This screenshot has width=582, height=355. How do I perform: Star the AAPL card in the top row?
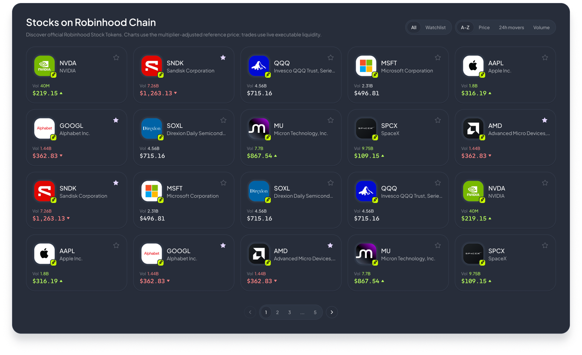coord(545,58)
